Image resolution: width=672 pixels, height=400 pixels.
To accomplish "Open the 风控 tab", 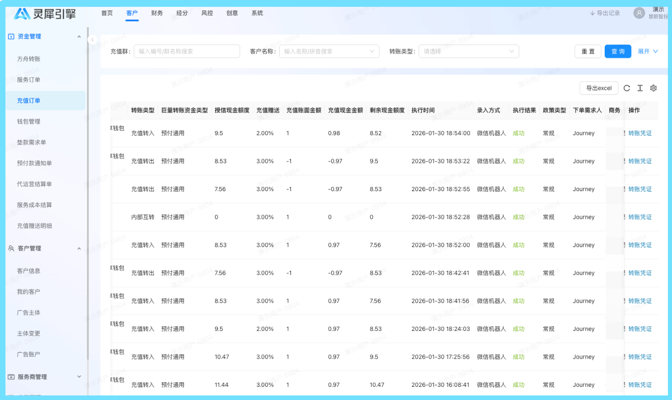I will click(207, 13).
